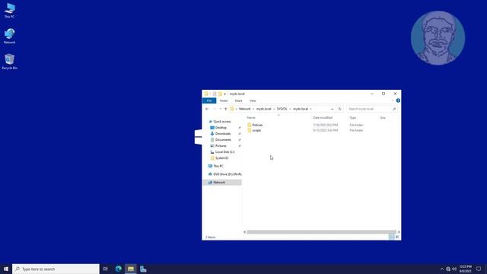
Task: Select the Policies folder
Action: tap(257, 125)
